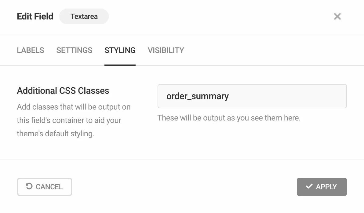Select the currently active STYLING tab
Screen dimensions: 364x213
[120, 50]
